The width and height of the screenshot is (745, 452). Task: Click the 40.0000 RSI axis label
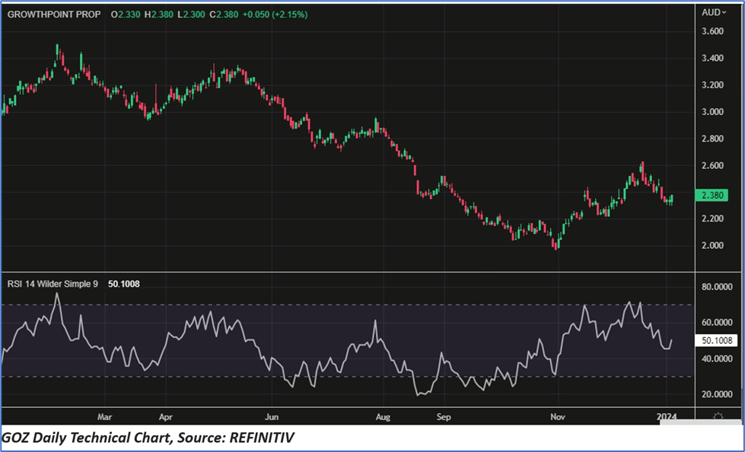717,358
